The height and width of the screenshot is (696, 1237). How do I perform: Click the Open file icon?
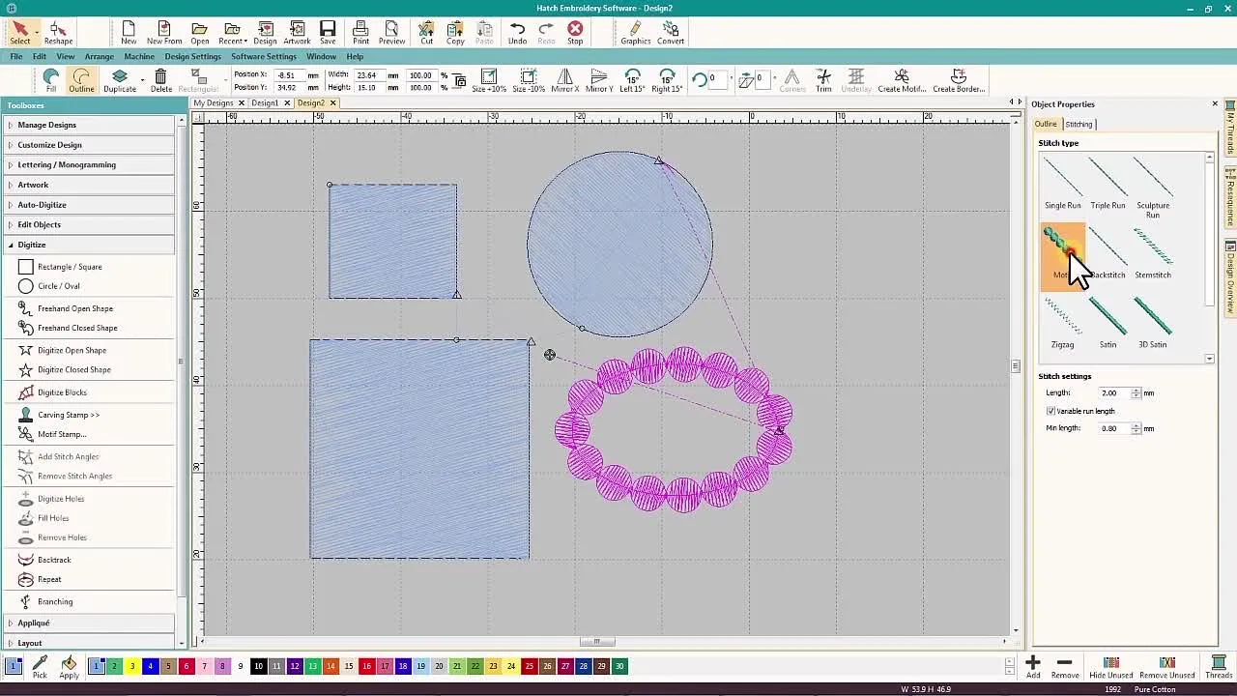point(199,33)
